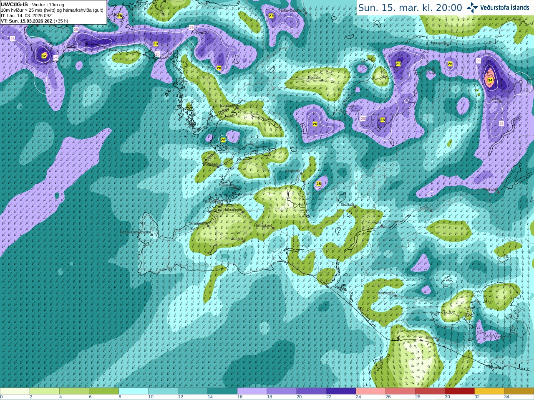534x400 pixels.
Task: Click the 22–24 m/s dark indigo legend swatch
Action: click(341, 391)
